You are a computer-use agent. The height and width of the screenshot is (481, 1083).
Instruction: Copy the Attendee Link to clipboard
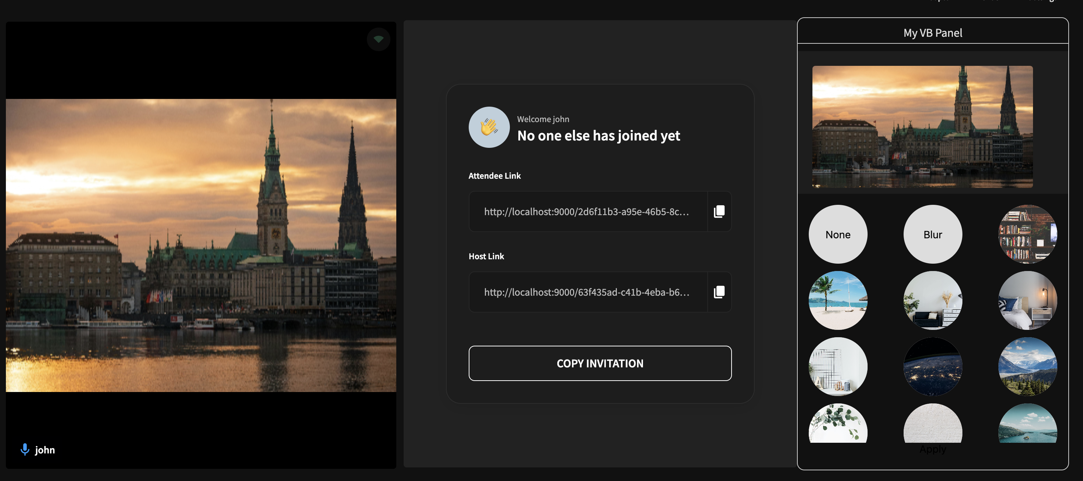[719, 211]
